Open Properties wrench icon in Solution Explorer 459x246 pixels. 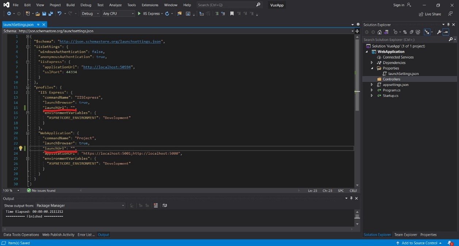439,32
